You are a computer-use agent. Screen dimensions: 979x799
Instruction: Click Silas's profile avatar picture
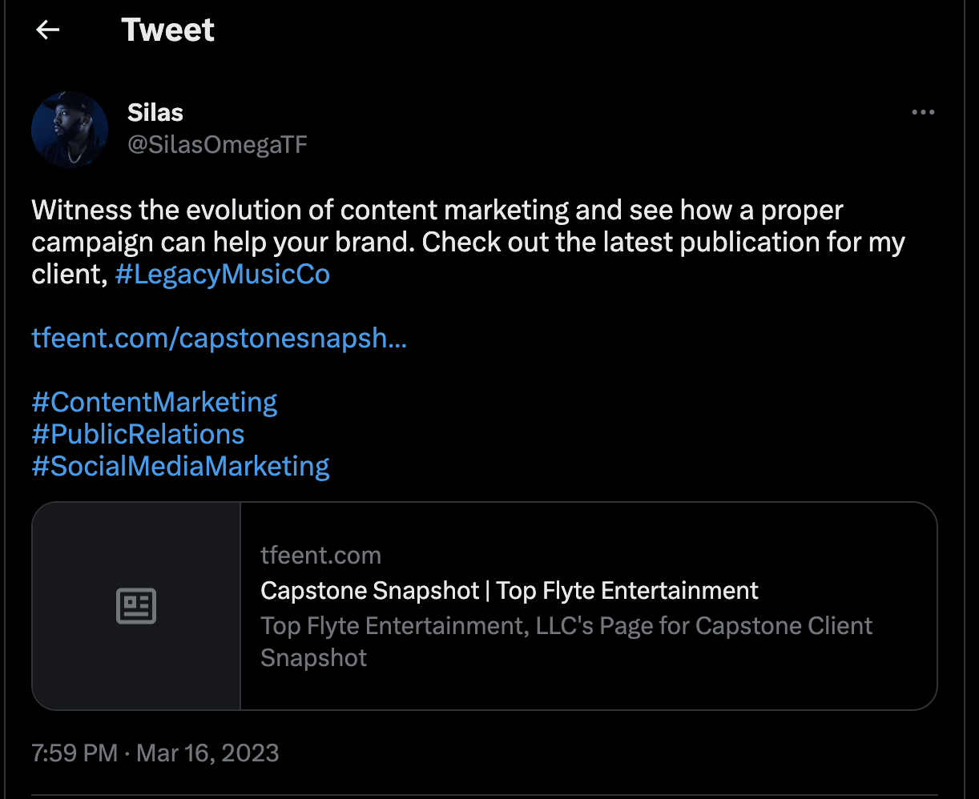tap(70, 130)
